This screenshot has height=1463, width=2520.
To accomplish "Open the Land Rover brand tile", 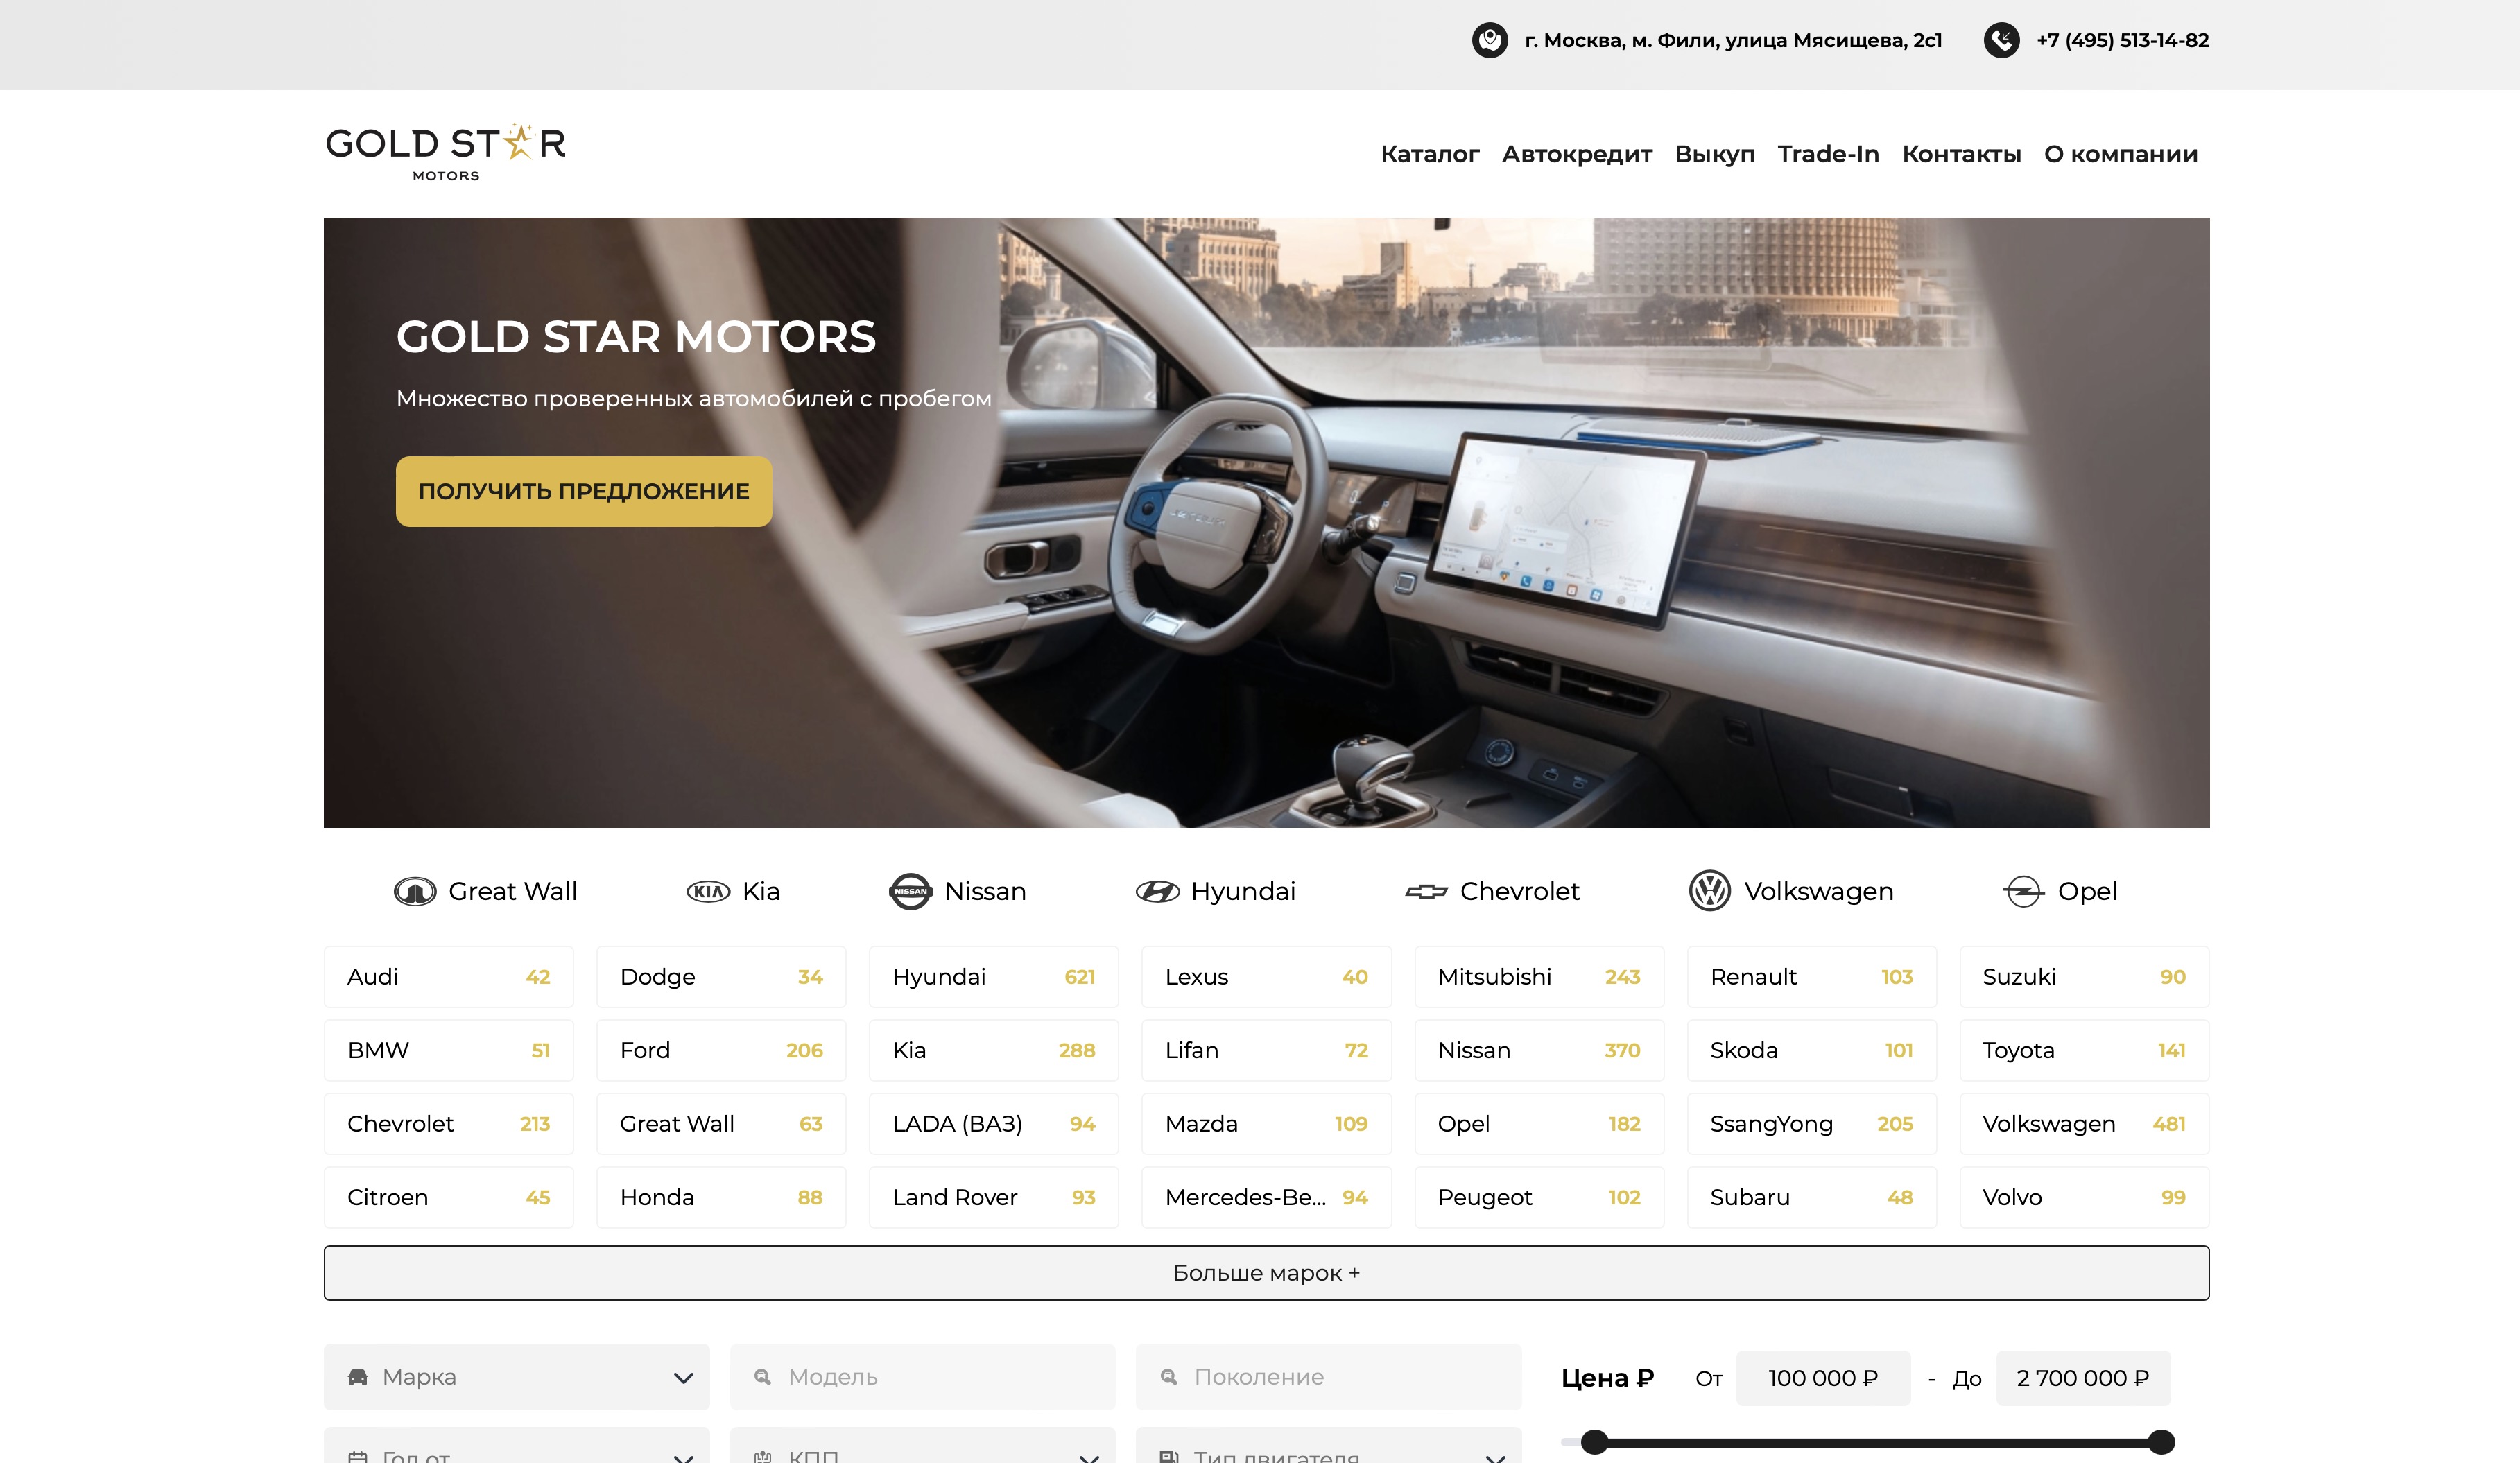I will 993,1197.
